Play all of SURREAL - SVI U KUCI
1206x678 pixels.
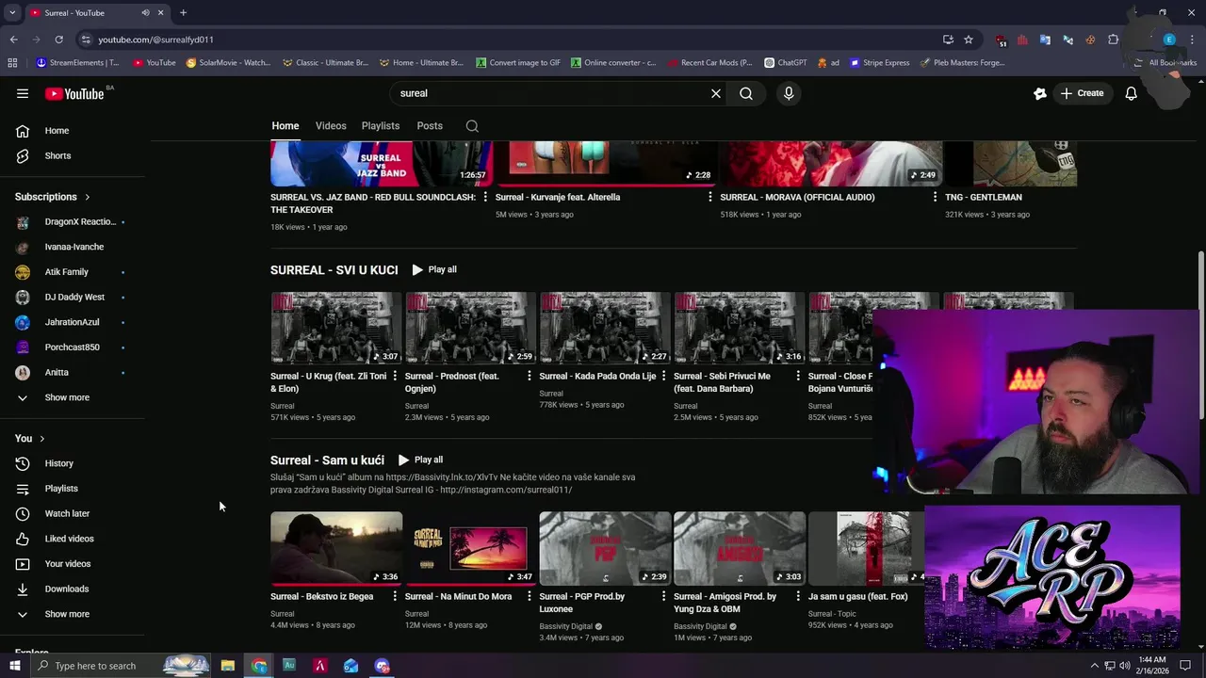pos(434,269)
